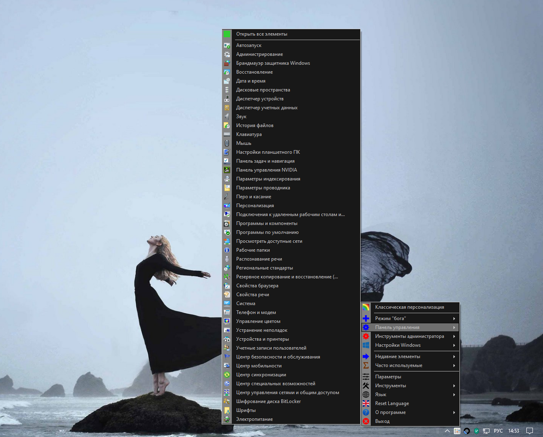
Task: Open Центр безопасности и обслуживания
Action: pos(291,357)
